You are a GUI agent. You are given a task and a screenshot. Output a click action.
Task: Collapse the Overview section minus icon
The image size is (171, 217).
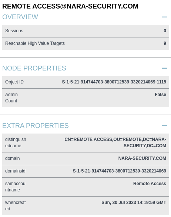[x=164, y=17]
